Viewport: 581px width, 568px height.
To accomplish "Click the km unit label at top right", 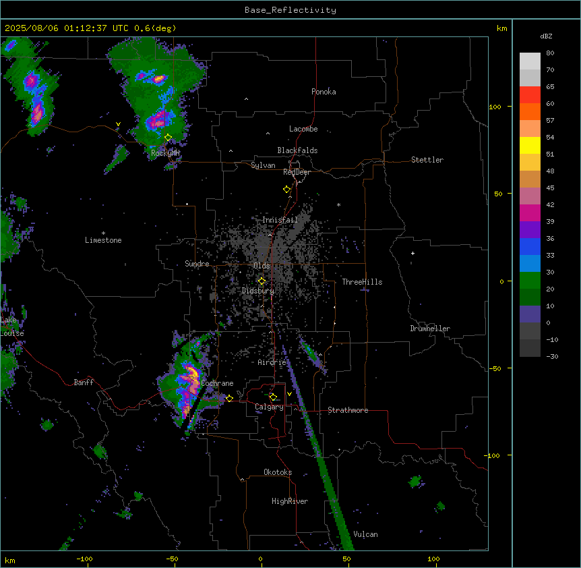I will point(502,28).
